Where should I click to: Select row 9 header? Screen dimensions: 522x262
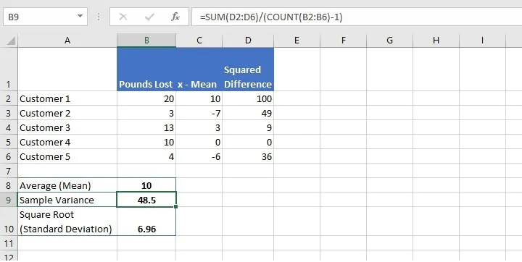click(x=9, y=200)
